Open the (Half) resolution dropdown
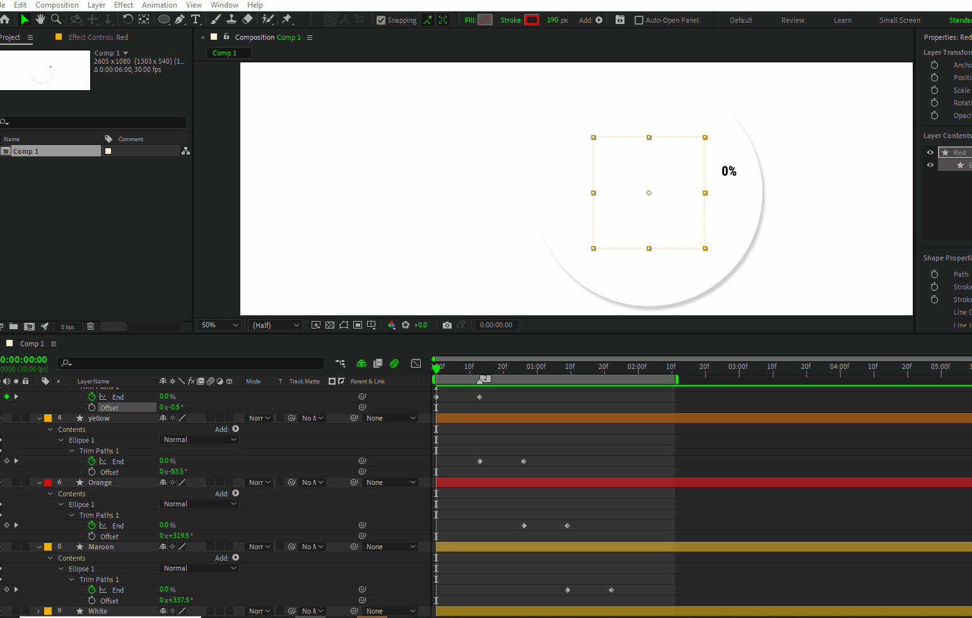The image size is (972, 618). coord(276,325)
